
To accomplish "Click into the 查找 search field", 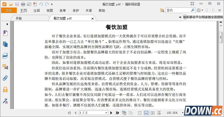I will coord(178,10).
